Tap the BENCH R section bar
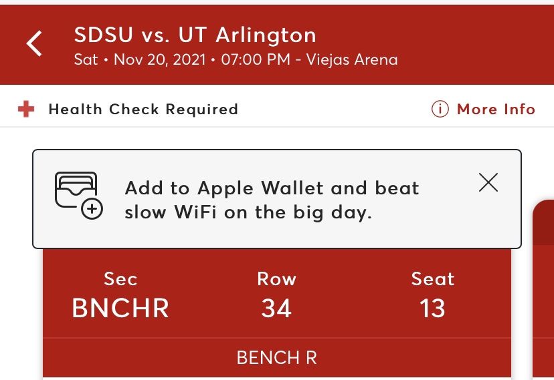 276,358
